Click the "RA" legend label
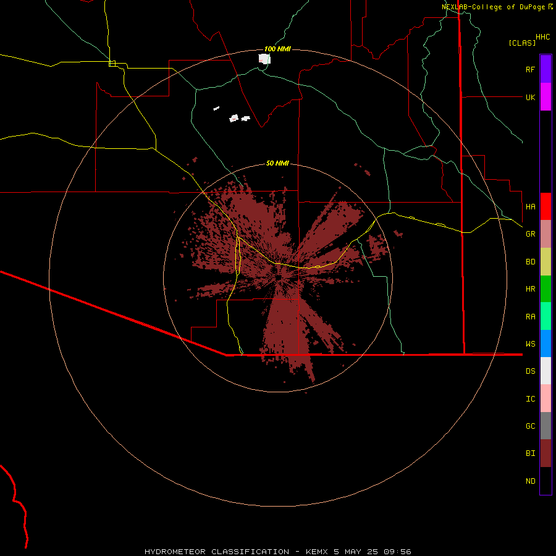Image resolution: width=556 pixels, height=556 pixels. click(x=530, y=317)
